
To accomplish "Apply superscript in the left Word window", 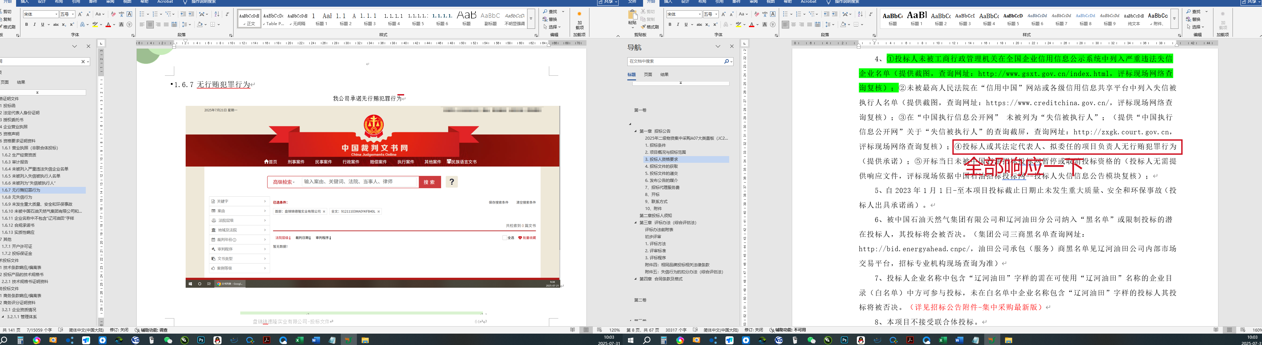I will [x=72, y=24].
